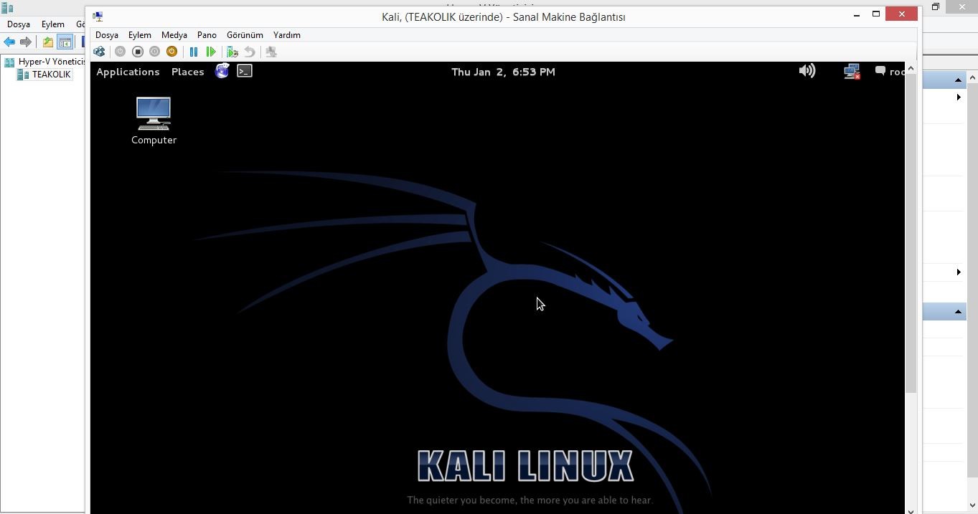Click the VM window's scrollbar up arrow
The height and width of the screenshot is (514, 978).
[911, 68]
